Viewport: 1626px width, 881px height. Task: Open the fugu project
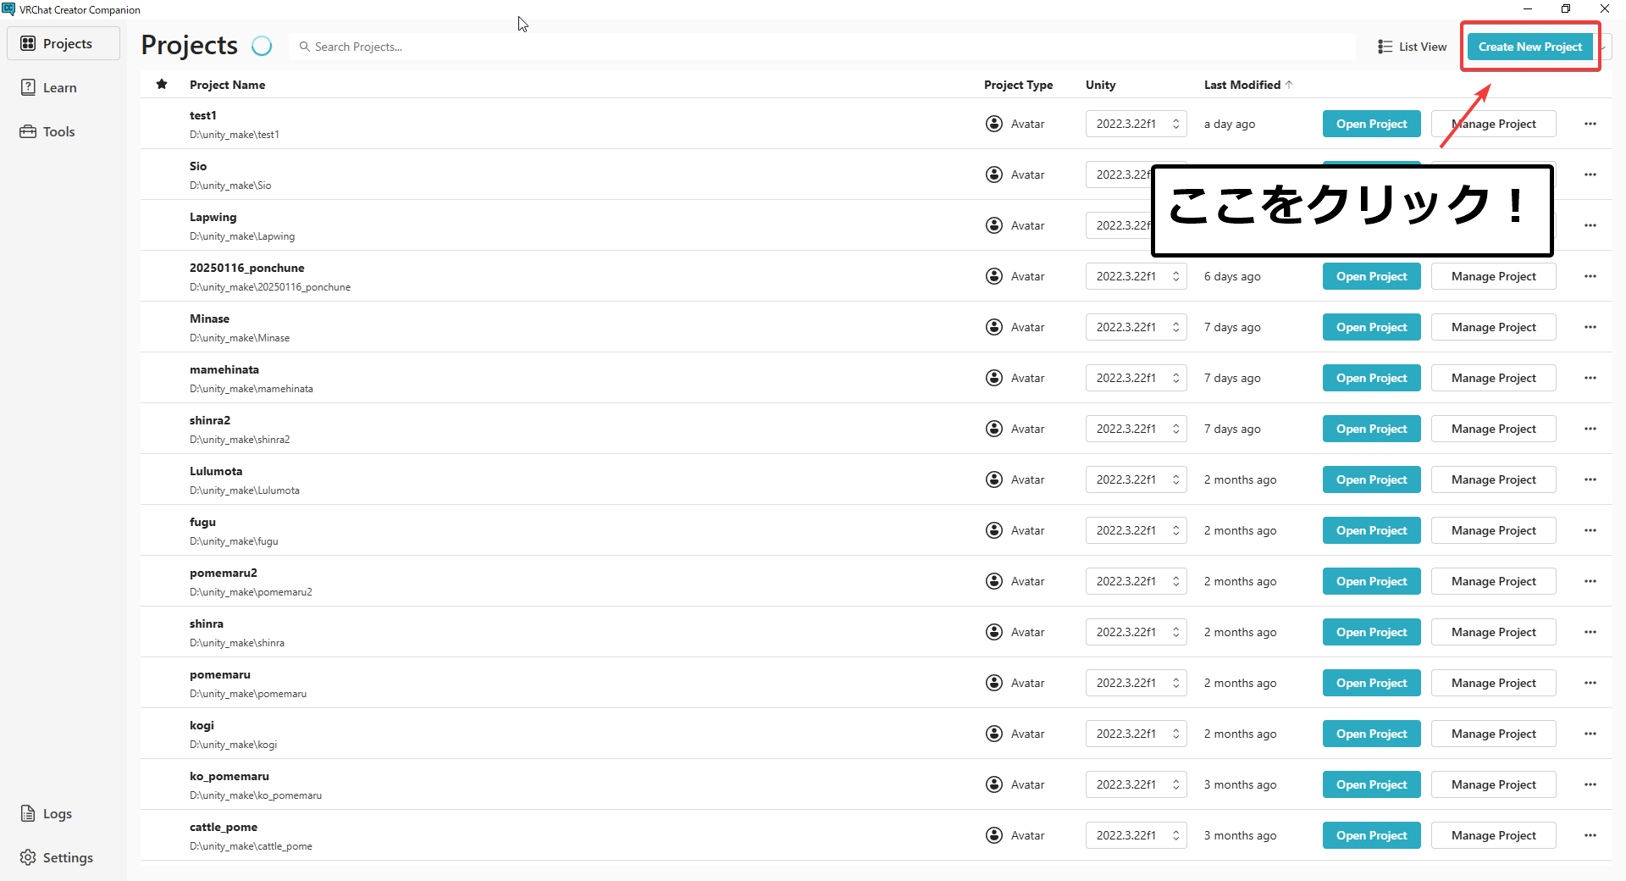1371,530
